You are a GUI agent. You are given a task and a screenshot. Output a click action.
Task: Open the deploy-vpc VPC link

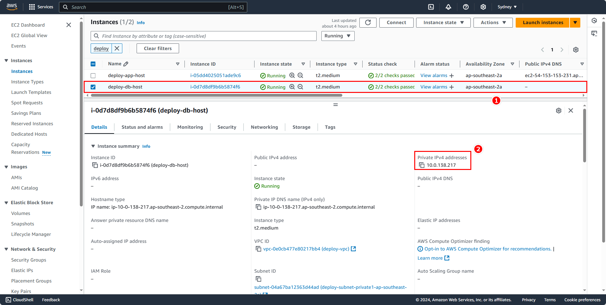click(306, 249)
